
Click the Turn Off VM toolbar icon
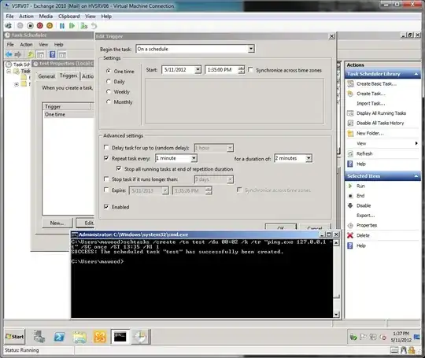(x=31, y=26)
